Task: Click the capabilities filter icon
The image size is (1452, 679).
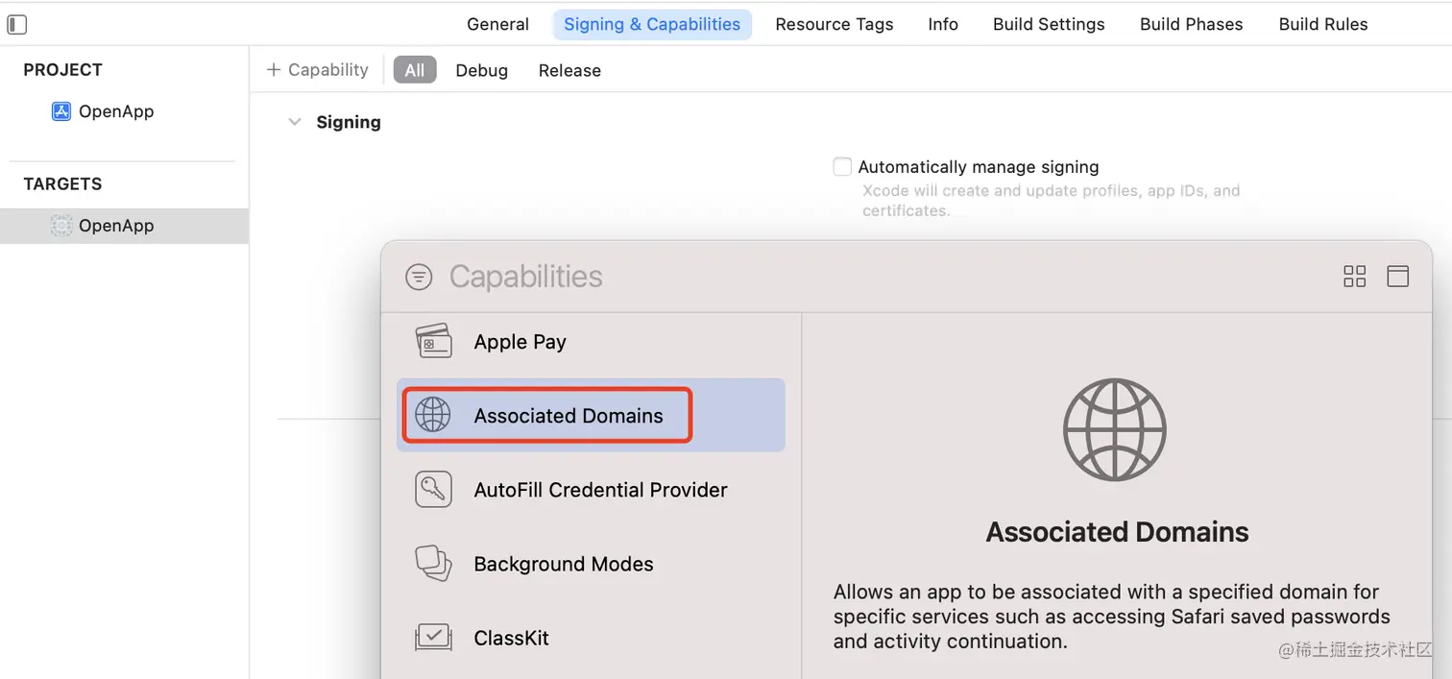Action: [419, 277]
